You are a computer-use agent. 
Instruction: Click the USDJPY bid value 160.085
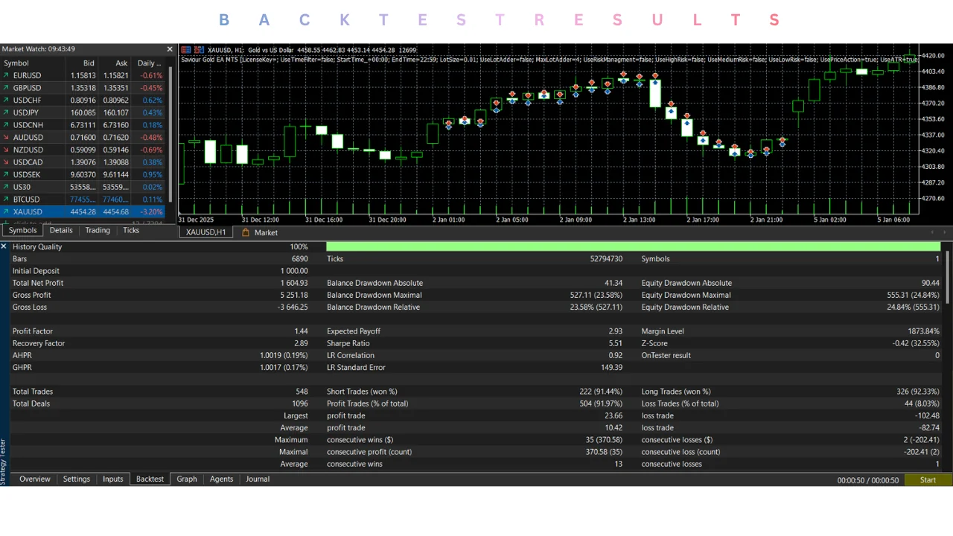pyautogui.click(x=83, y=112)
